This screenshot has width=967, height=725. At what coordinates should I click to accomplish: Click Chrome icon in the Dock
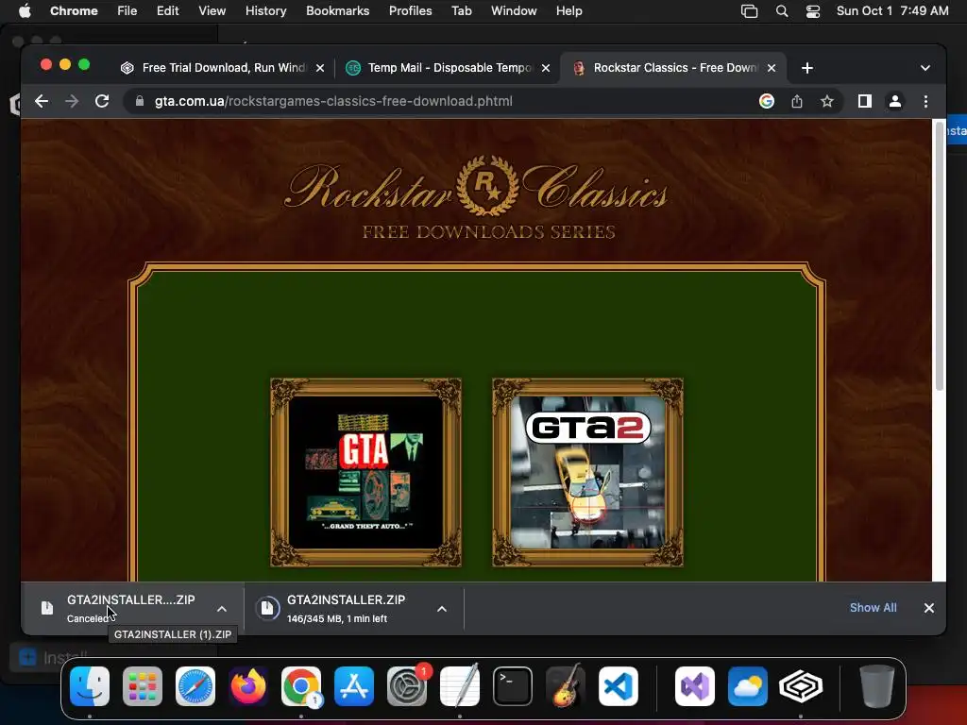click(301, 686)
